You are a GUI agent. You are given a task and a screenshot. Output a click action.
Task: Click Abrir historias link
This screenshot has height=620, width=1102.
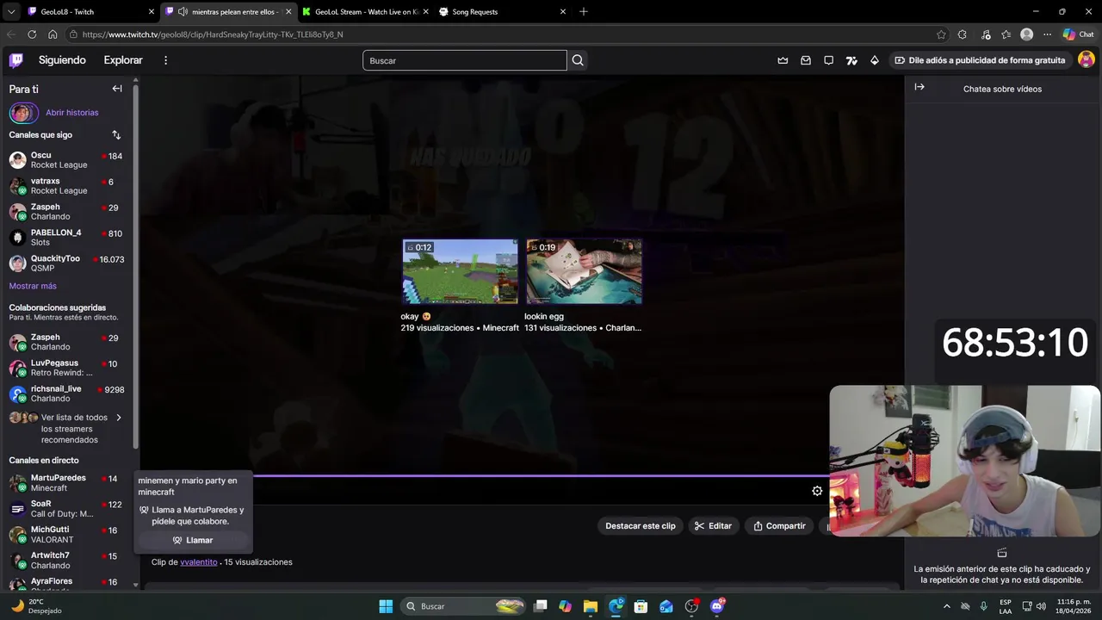[x=72, y=113]
